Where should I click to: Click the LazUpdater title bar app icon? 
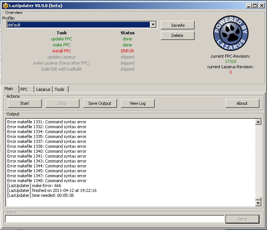[5, 6]
